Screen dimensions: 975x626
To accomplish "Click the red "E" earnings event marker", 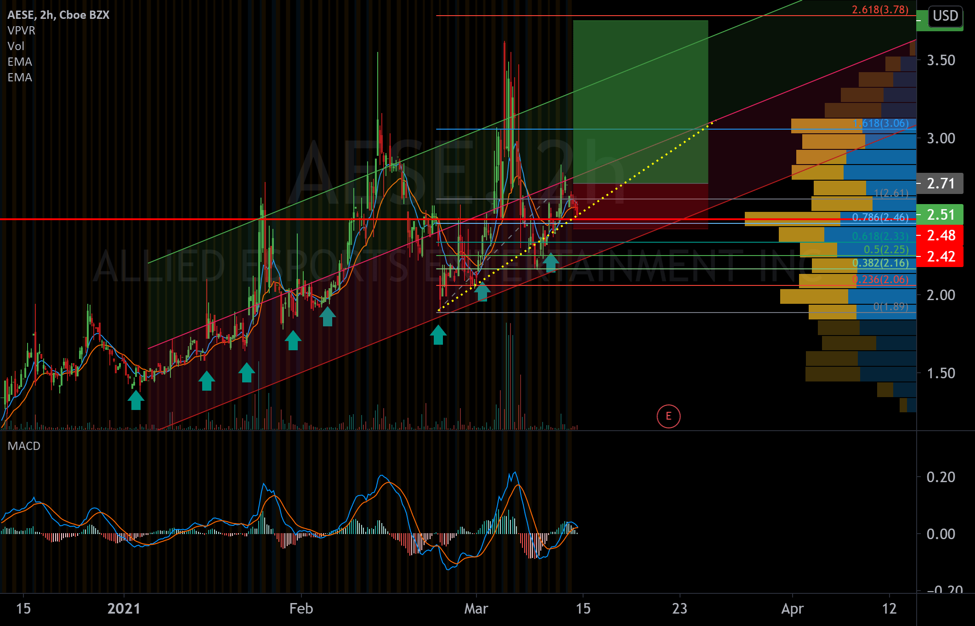I will (x=669, y=416).
